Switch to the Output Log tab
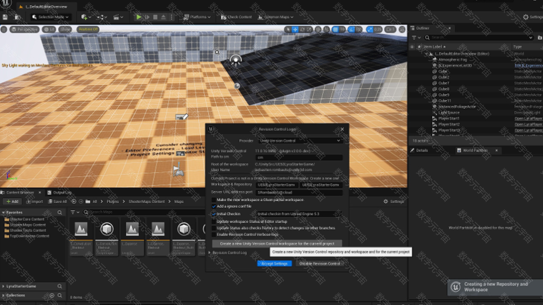The height and width of the screenshot is (305, 543). (x=62, y=192)
